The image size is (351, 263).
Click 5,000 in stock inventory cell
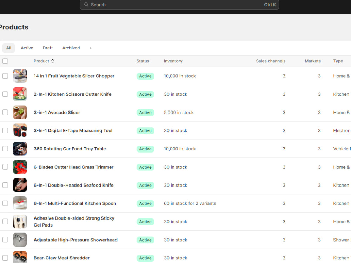(179, 113)
